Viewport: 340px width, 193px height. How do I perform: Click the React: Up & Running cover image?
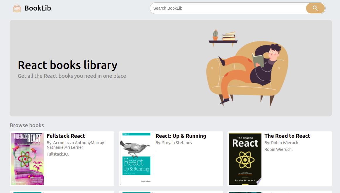(136, 158)
